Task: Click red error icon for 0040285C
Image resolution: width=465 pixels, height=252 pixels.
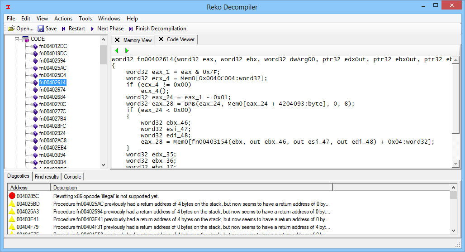Action: click(12, 196)
